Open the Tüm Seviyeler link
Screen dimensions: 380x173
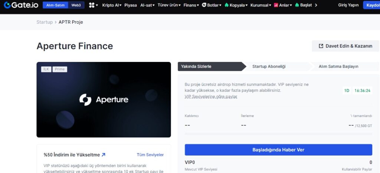tap(150, 154)
